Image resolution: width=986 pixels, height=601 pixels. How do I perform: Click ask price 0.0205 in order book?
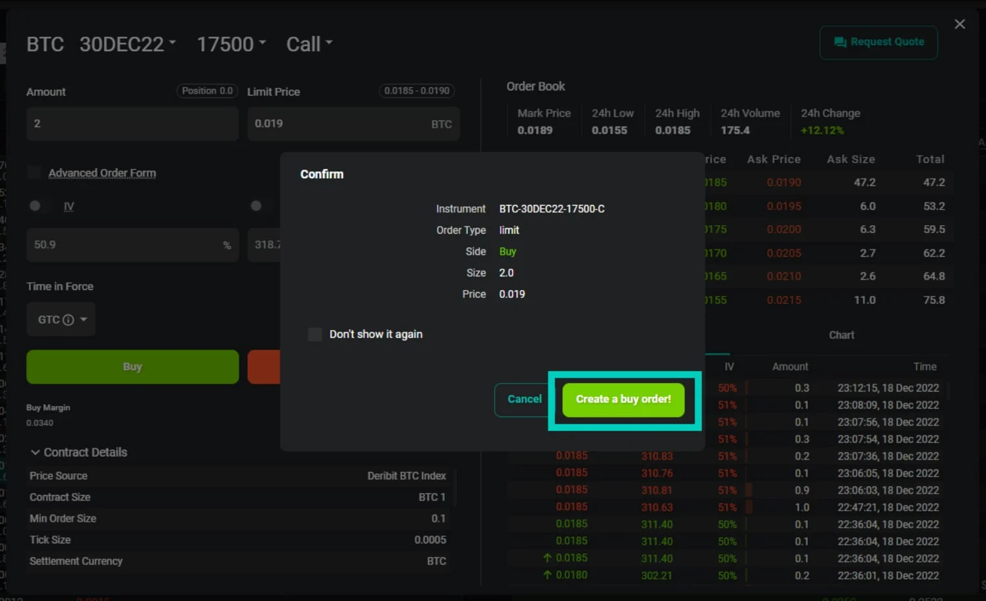point(784,253)
